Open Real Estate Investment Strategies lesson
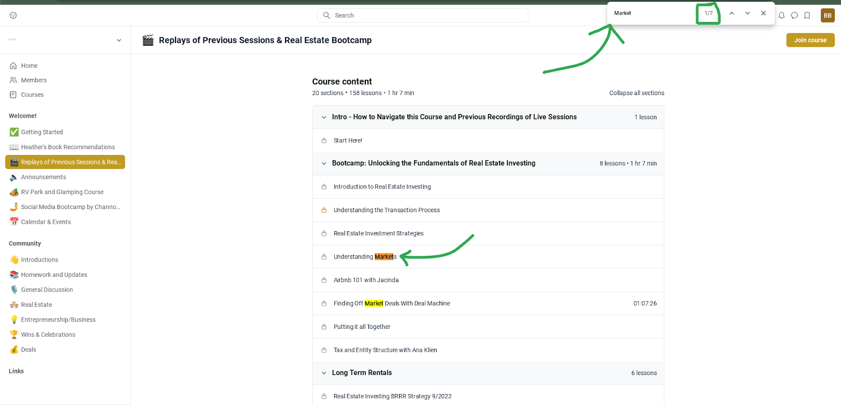 488,233
